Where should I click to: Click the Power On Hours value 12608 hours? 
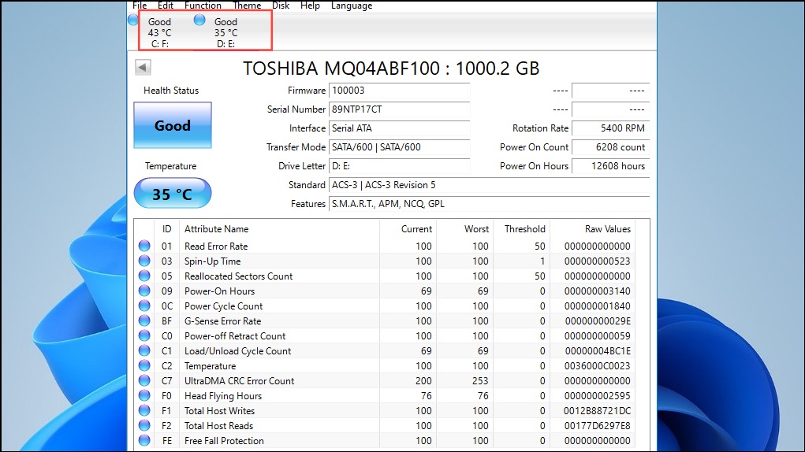point(610,166)
